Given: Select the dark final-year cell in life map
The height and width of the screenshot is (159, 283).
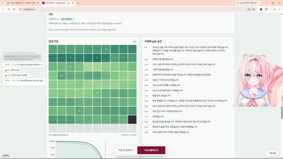Looking at the screenshot, I should pos(132,120).
